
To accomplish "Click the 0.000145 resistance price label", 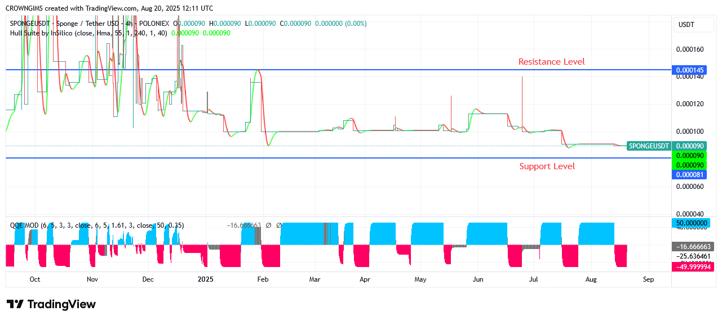I will pos(689,70).
